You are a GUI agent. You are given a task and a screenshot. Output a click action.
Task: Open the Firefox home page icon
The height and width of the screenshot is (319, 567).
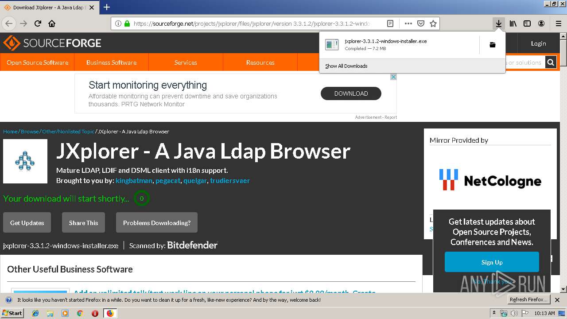[x=52, y=23]
